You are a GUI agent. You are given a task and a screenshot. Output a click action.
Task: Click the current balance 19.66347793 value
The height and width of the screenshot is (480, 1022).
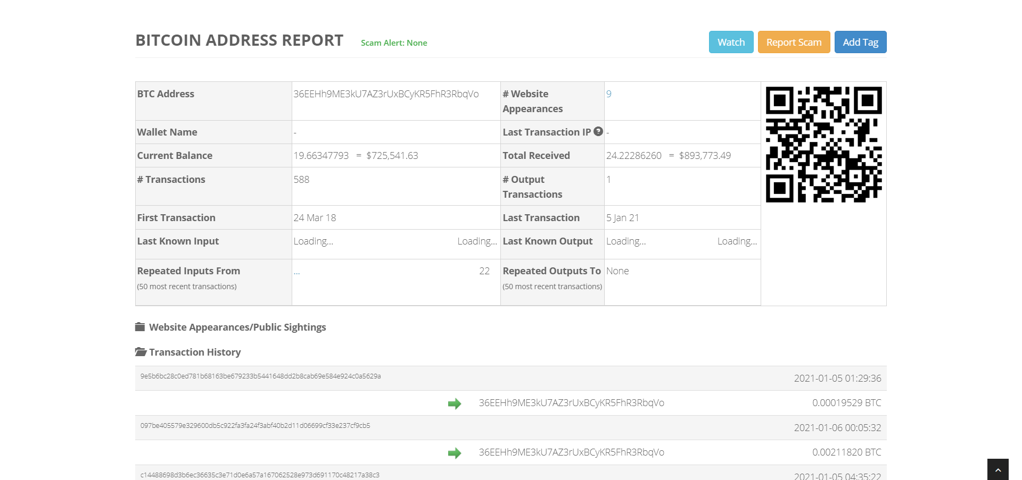321,155
